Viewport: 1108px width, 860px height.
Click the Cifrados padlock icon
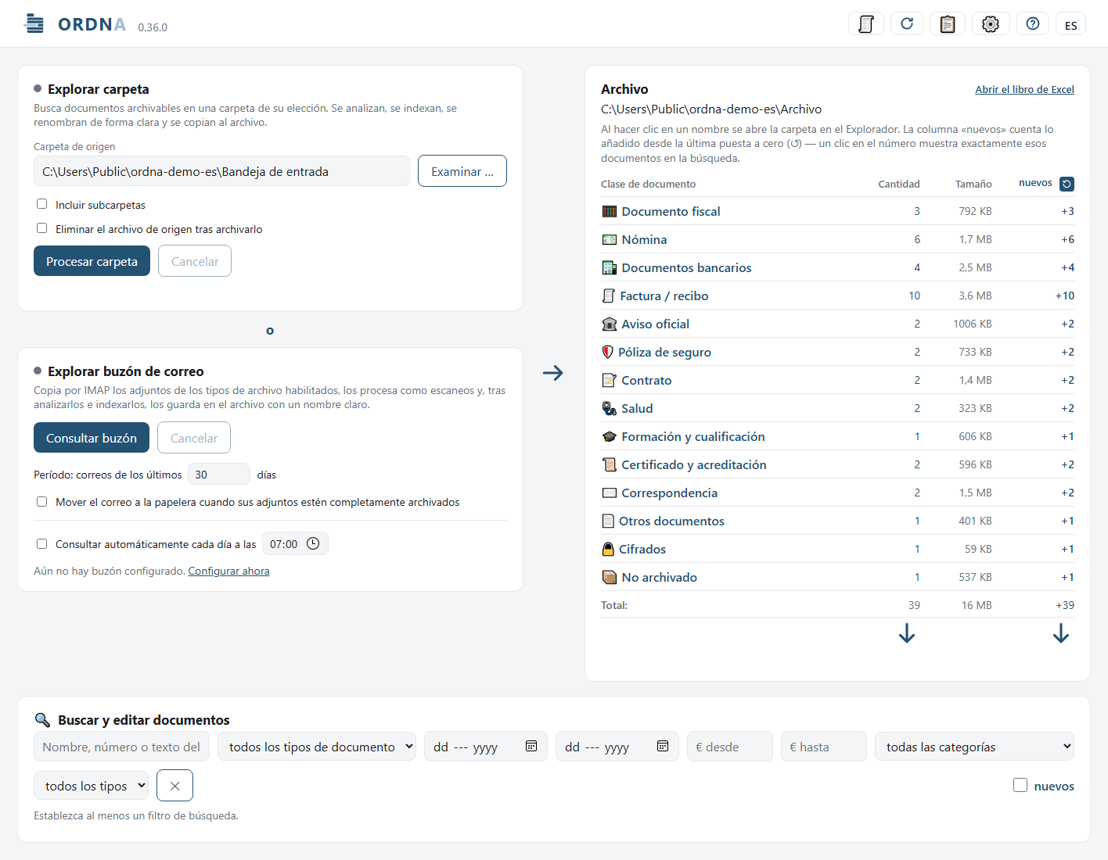click(x=608, y=549)
